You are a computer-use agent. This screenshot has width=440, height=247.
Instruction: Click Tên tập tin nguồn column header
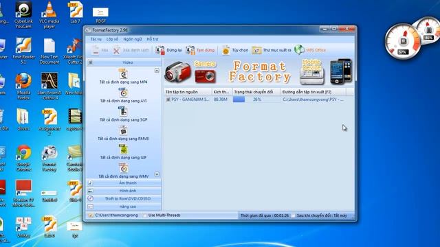[x=188, y=92]
